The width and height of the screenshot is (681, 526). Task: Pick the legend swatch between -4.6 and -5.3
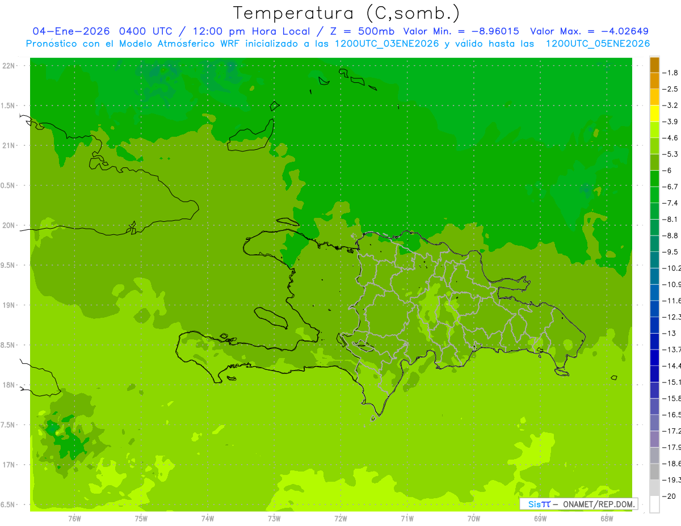click(654, 146)
